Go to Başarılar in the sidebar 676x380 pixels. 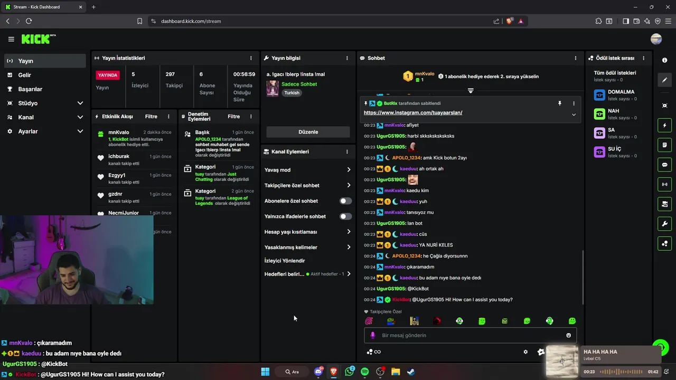click(x=45, y=89)
